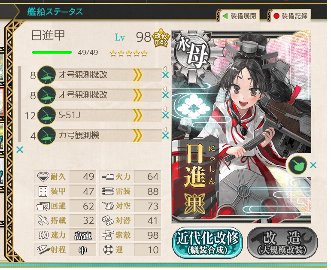Expand the S-51J slot chevron arrows

[137, 115]
